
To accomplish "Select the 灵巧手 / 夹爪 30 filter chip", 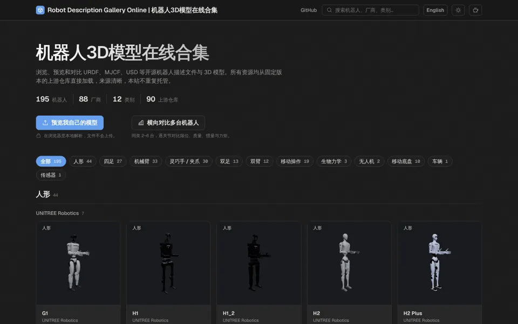I will 189,161.
